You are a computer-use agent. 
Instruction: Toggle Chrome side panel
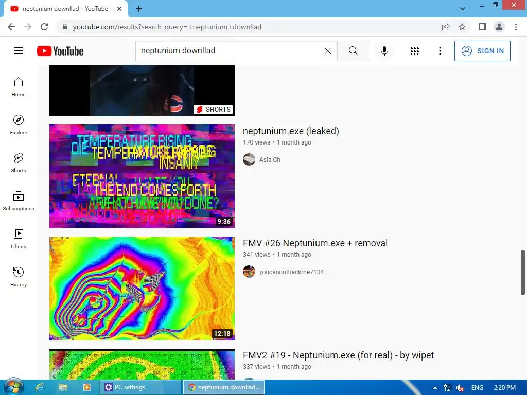pos(483,27)
